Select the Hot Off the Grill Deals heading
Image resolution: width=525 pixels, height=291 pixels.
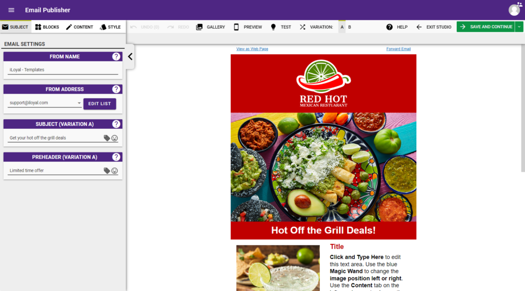(x=324, y=230)
